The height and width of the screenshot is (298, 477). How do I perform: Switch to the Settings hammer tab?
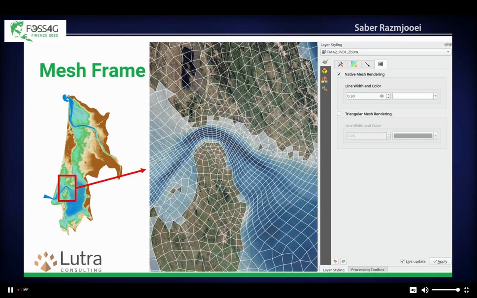click(341, 64)
